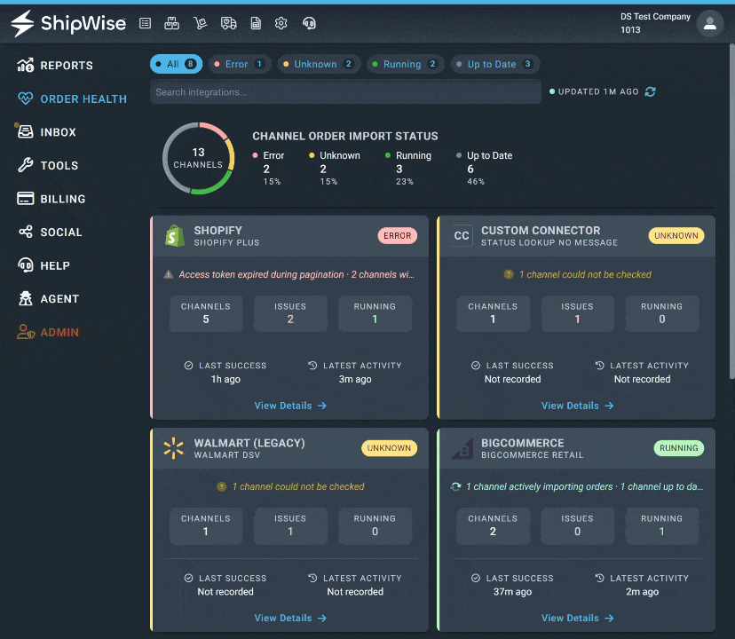
Task: Open Reports in the sidebar
Action: tap(55, 65)
